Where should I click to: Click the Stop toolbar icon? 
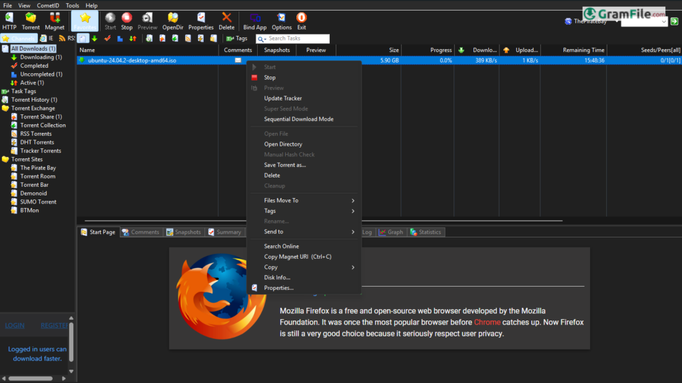tap(127, 21)
